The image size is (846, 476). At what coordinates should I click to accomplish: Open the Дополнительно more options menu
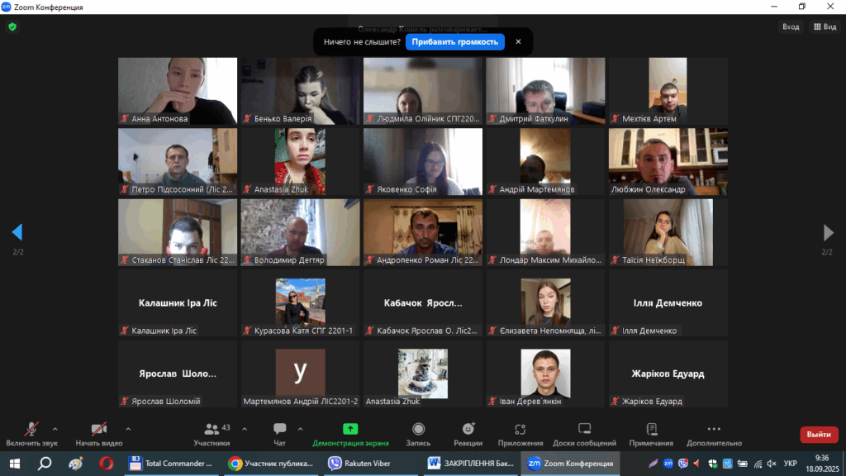714,433
